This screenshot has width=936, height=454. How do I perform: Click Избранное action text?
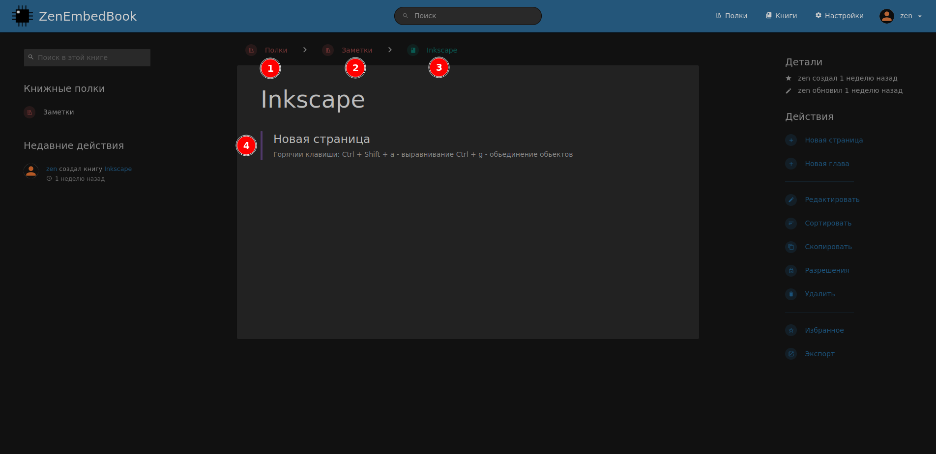[x=824, y=330]
